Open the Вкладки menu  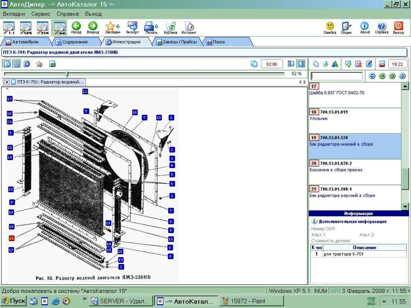pos(14,14)
